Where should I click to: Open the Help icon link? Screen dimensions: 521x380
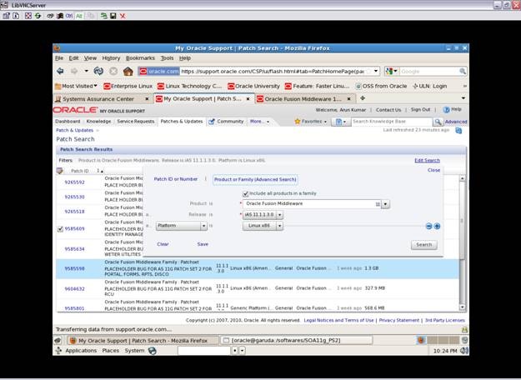point(452,110)
